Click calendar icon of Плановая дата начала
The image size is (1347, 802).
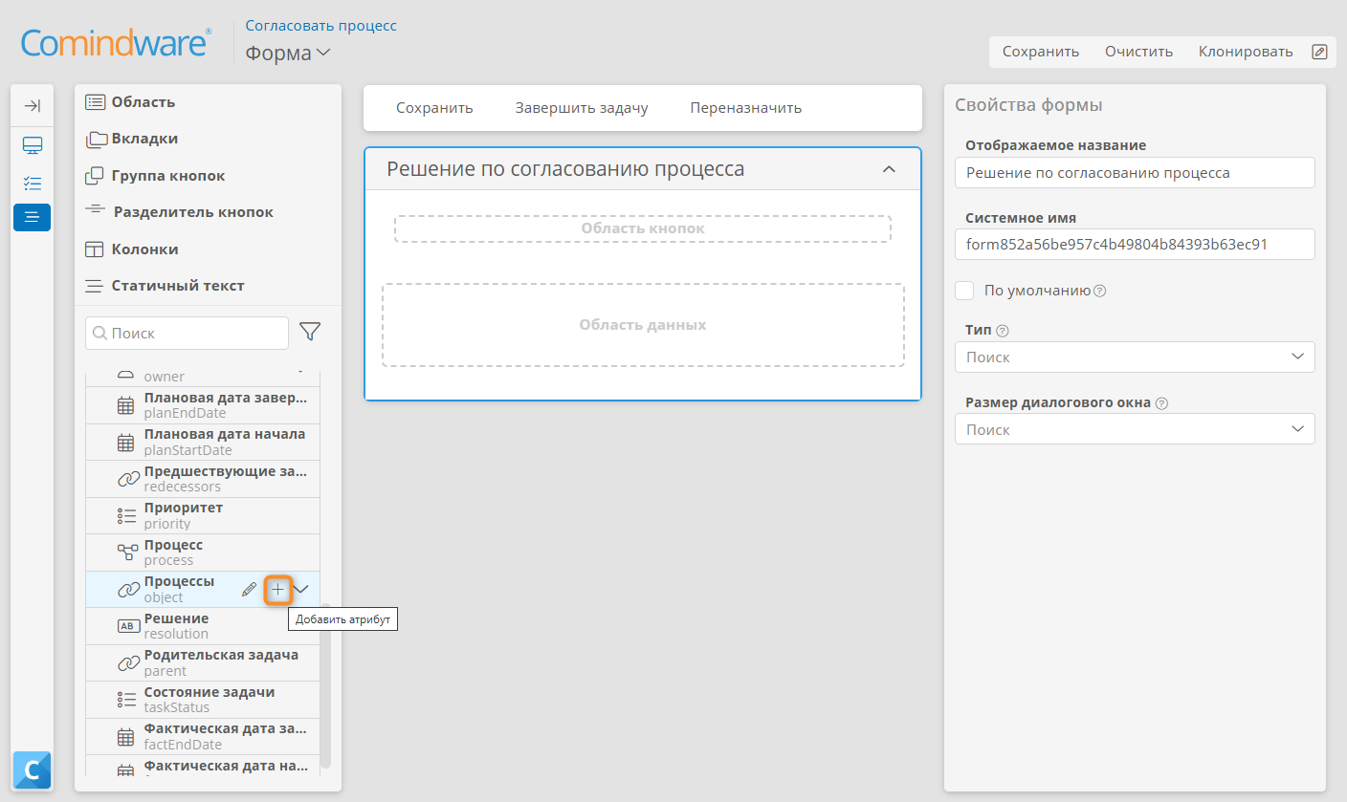125,443
